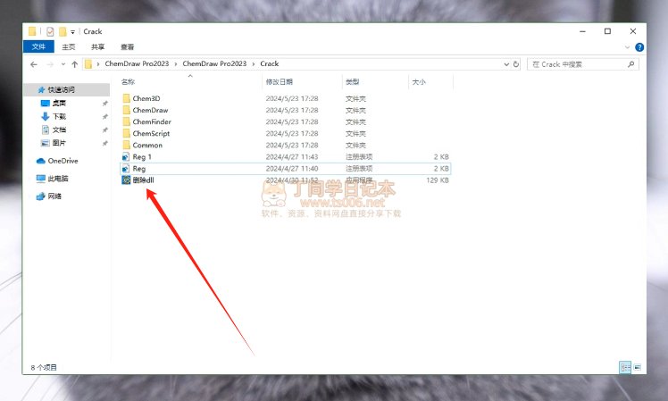Viewport: 668px width, 401px height.
Task: Open OneDrive in the sidebar
Action: [x=63, y=161]
